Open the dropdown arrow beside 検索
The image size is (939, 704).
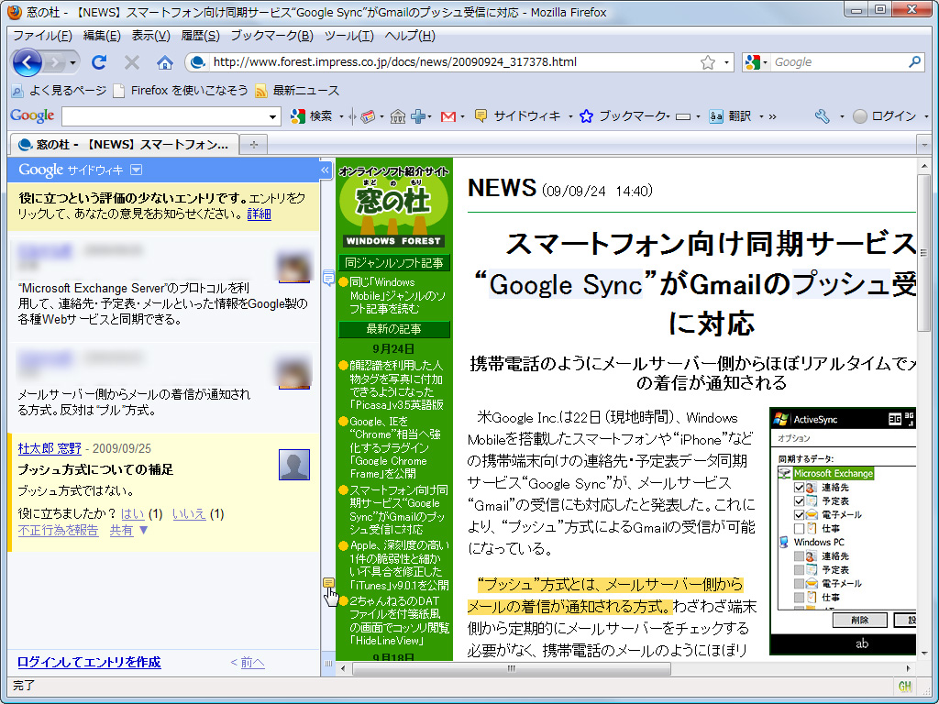(x=342, y=117)
